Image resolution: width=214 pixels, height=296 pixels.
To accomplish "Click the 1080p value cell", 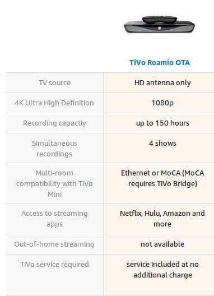I will (x=162, y=103).
